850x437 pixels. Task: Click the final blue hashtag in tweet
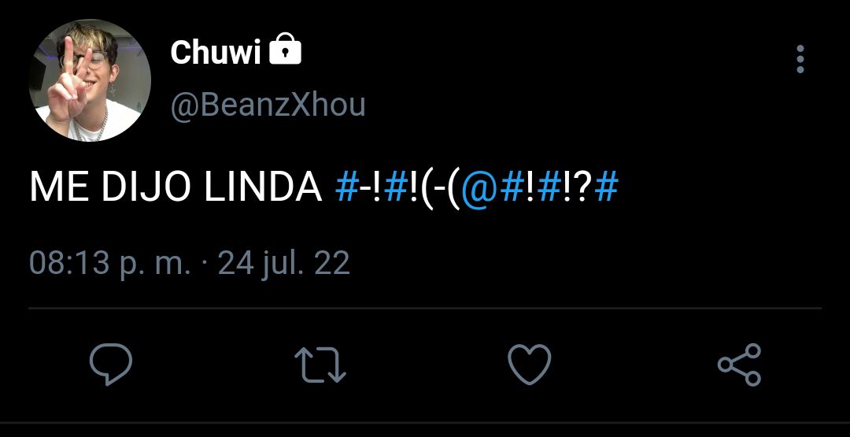click(x=607, y=187)
